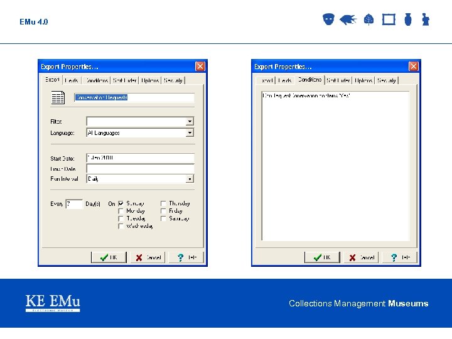Click the Start Date field
Viewport: 452px width, 339px height.
click(140, 158)
